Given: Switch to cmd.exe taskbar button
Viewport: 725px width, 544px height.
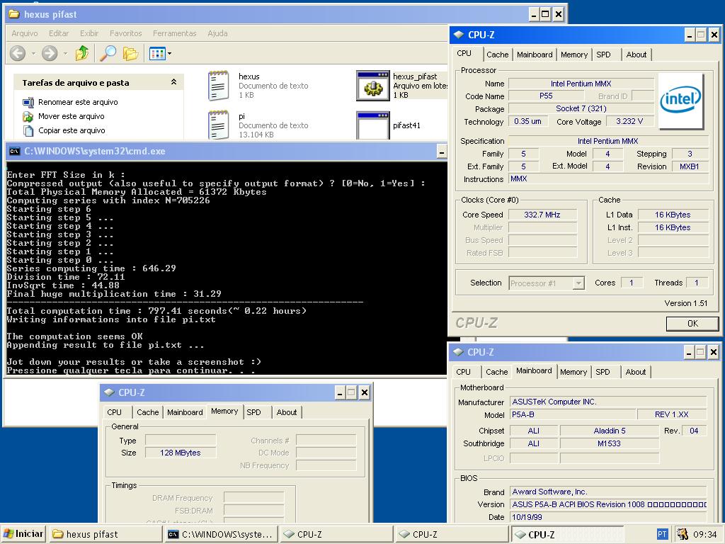Looking at the screenshot, I should tap(221, 534).
